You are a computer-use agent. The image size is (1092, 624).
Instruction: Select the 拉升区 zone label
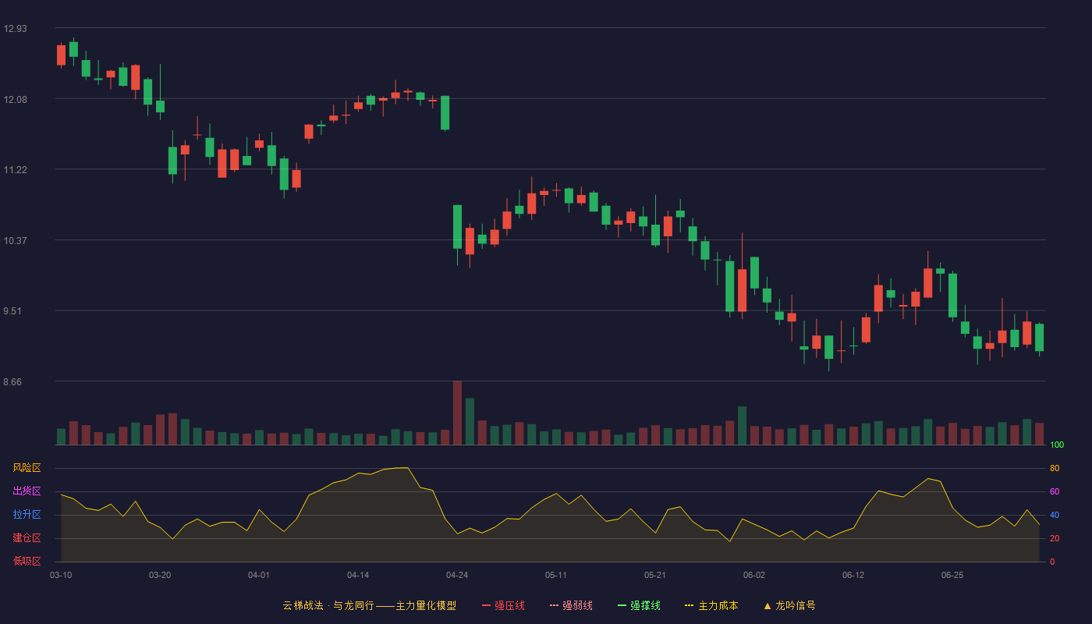click(x=27, y=515)
